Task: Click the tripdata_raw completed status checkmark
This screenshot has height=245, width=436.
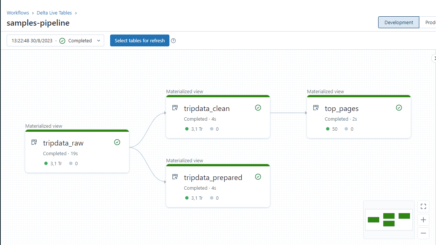Action: (x=117, y=142)
